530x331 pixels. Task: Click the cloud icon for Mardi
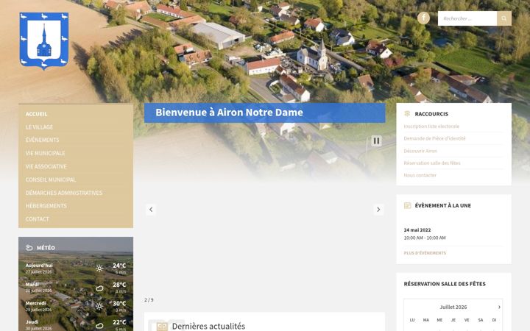99,288
